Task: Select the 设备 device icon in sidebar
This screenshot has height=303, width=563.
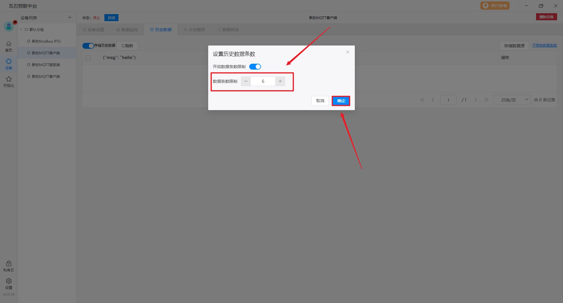Action: [x=9, y=64]
